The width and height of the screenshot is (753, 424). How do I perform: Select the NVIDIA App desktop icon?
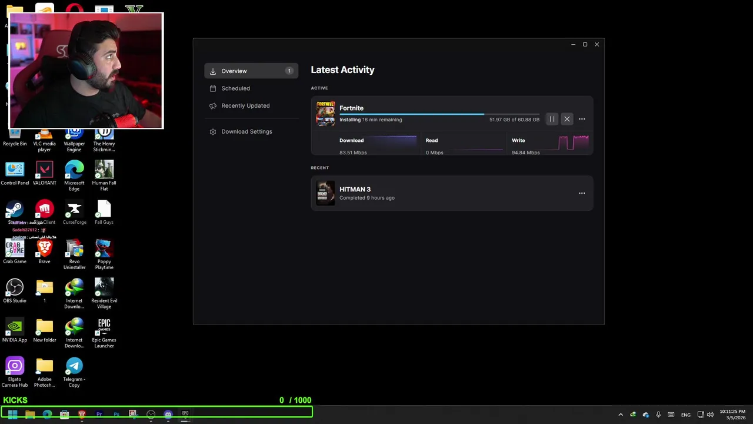(x=15, y=330)
